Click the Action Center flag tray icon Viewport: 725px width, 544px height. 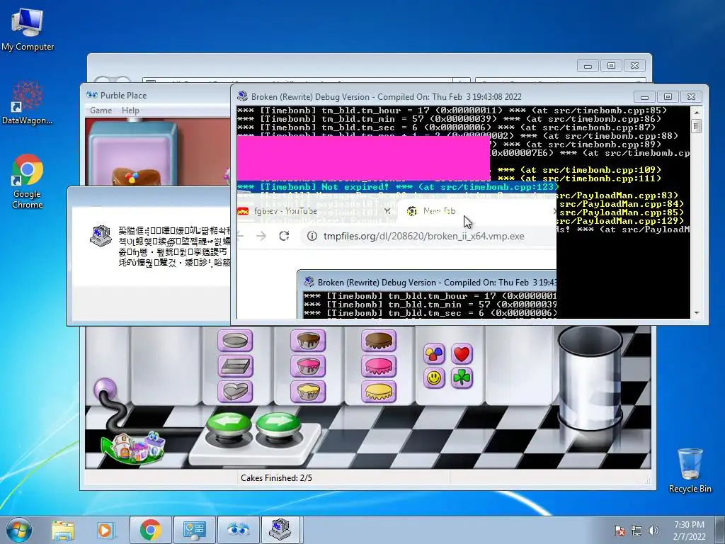[x=619, y=531]
